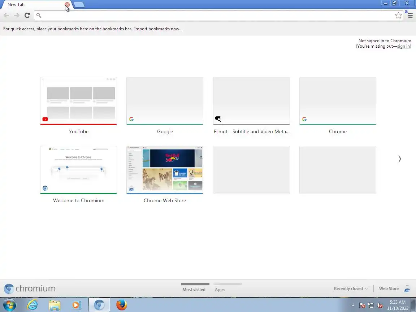416x312 pixels.
Task: Click the Chrome Web Store label
Action: (165, 200)
